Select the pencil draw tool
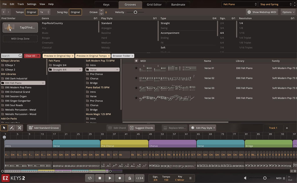The height and width of the screenshot is (183, 297). coord(12,128)
